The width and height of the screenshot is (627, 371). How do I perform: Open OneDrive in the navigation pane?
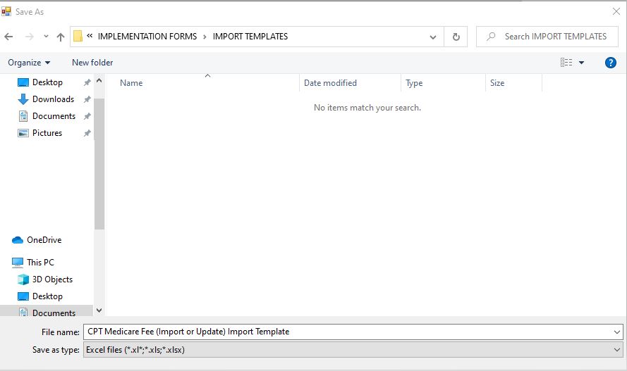(44, 240)
